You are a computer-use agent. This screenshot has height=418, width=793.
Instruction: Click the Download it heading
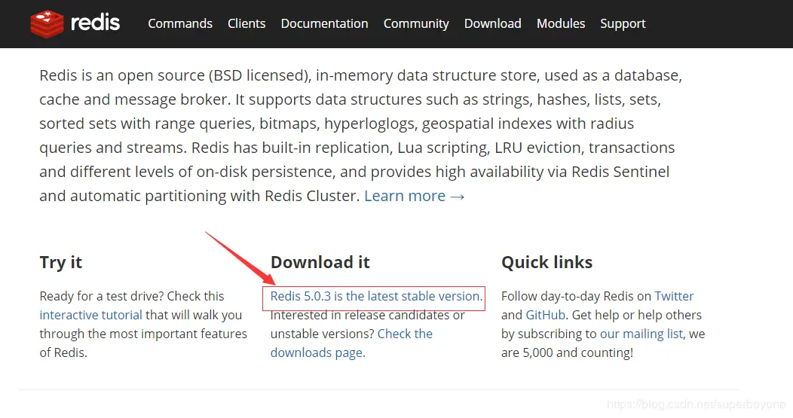320,262
